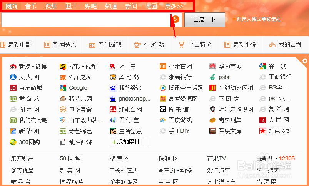Click the orange 5 badge in search box
This screenshot has height=186, width=309.
click(176, 19)
